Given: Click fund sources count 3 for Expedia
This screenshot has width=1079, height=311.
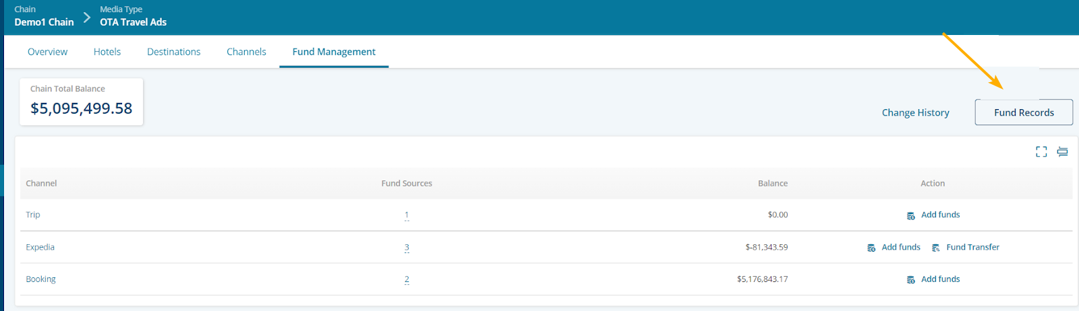Looking at the screenshot, I should click(407, 247).
